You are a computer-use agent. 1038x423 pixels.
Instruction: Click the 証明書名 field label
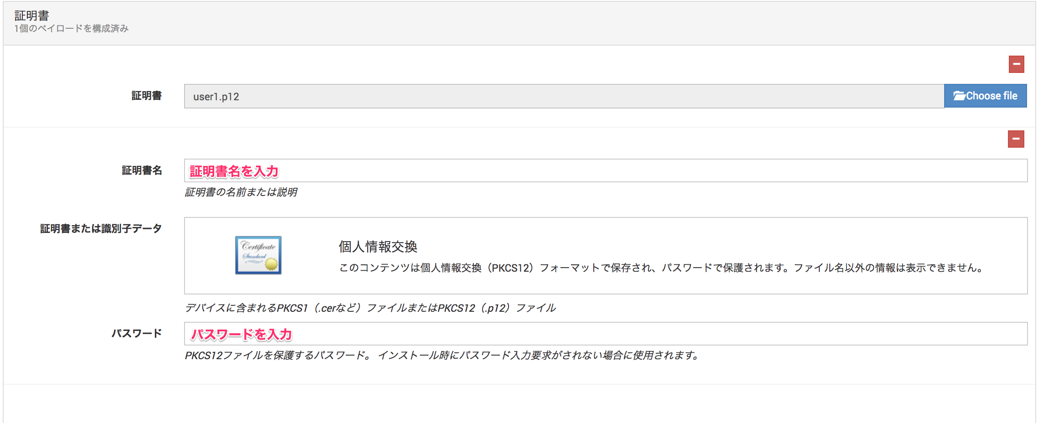pos(142,170)
